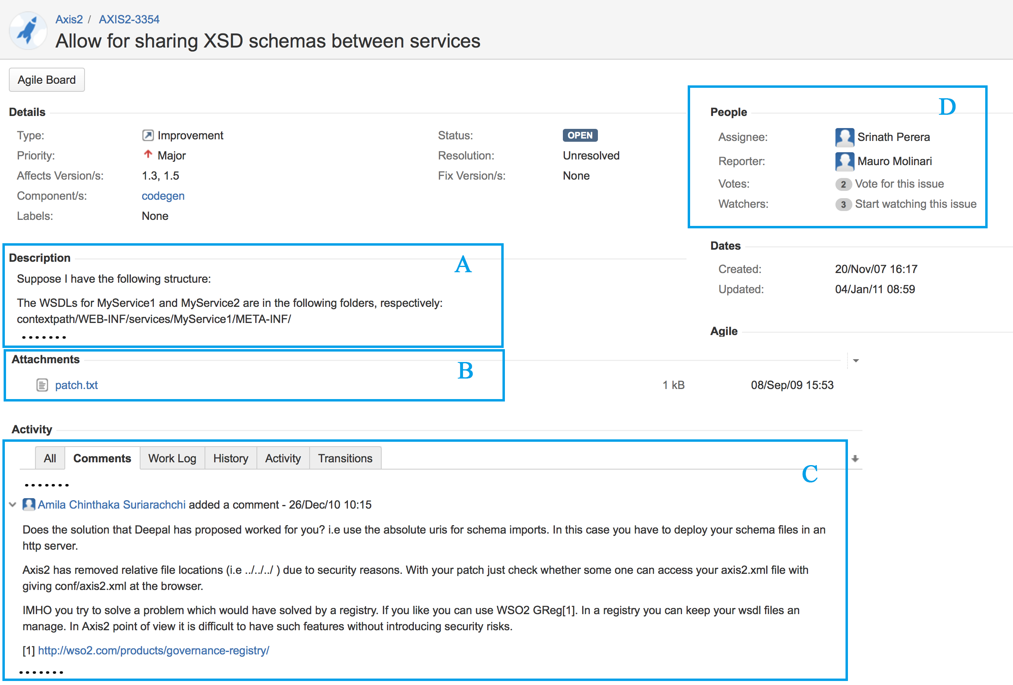Viewport: 1013px width, 685px height.
Task: Click the Improvement type text
Action: click(190, 136)
